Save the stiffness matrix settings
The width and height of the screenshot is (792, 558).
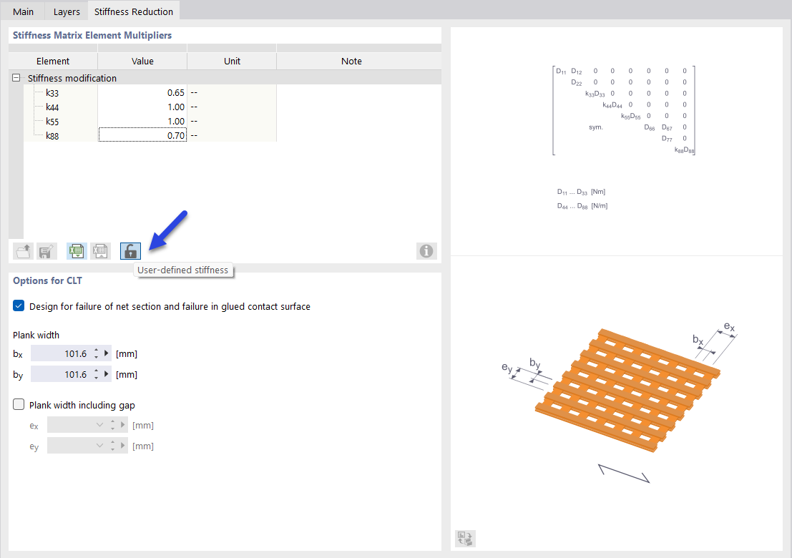(47, 251)
